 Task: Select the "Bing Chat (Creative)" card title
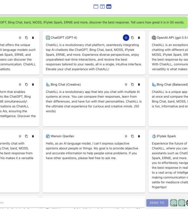(x=66, y=84)
